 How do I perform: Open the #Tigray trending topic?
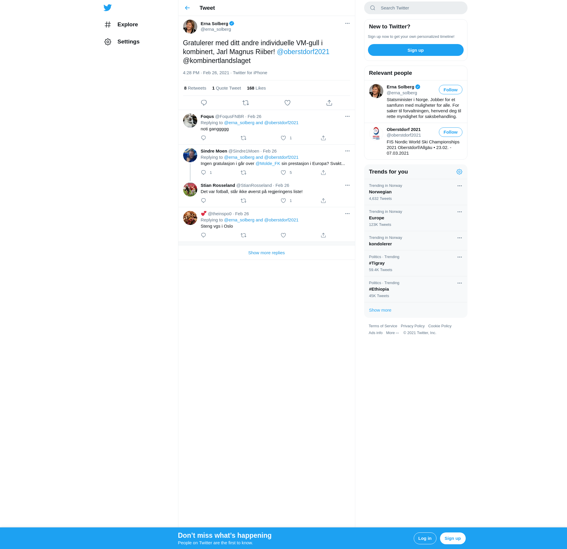point(416,263)
